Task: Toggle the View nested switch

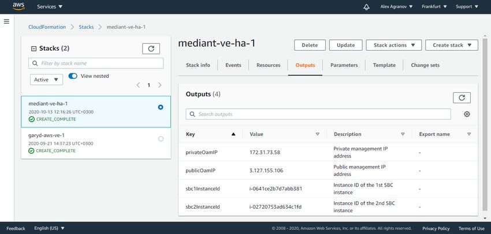Action: click(x=73, y=76)
